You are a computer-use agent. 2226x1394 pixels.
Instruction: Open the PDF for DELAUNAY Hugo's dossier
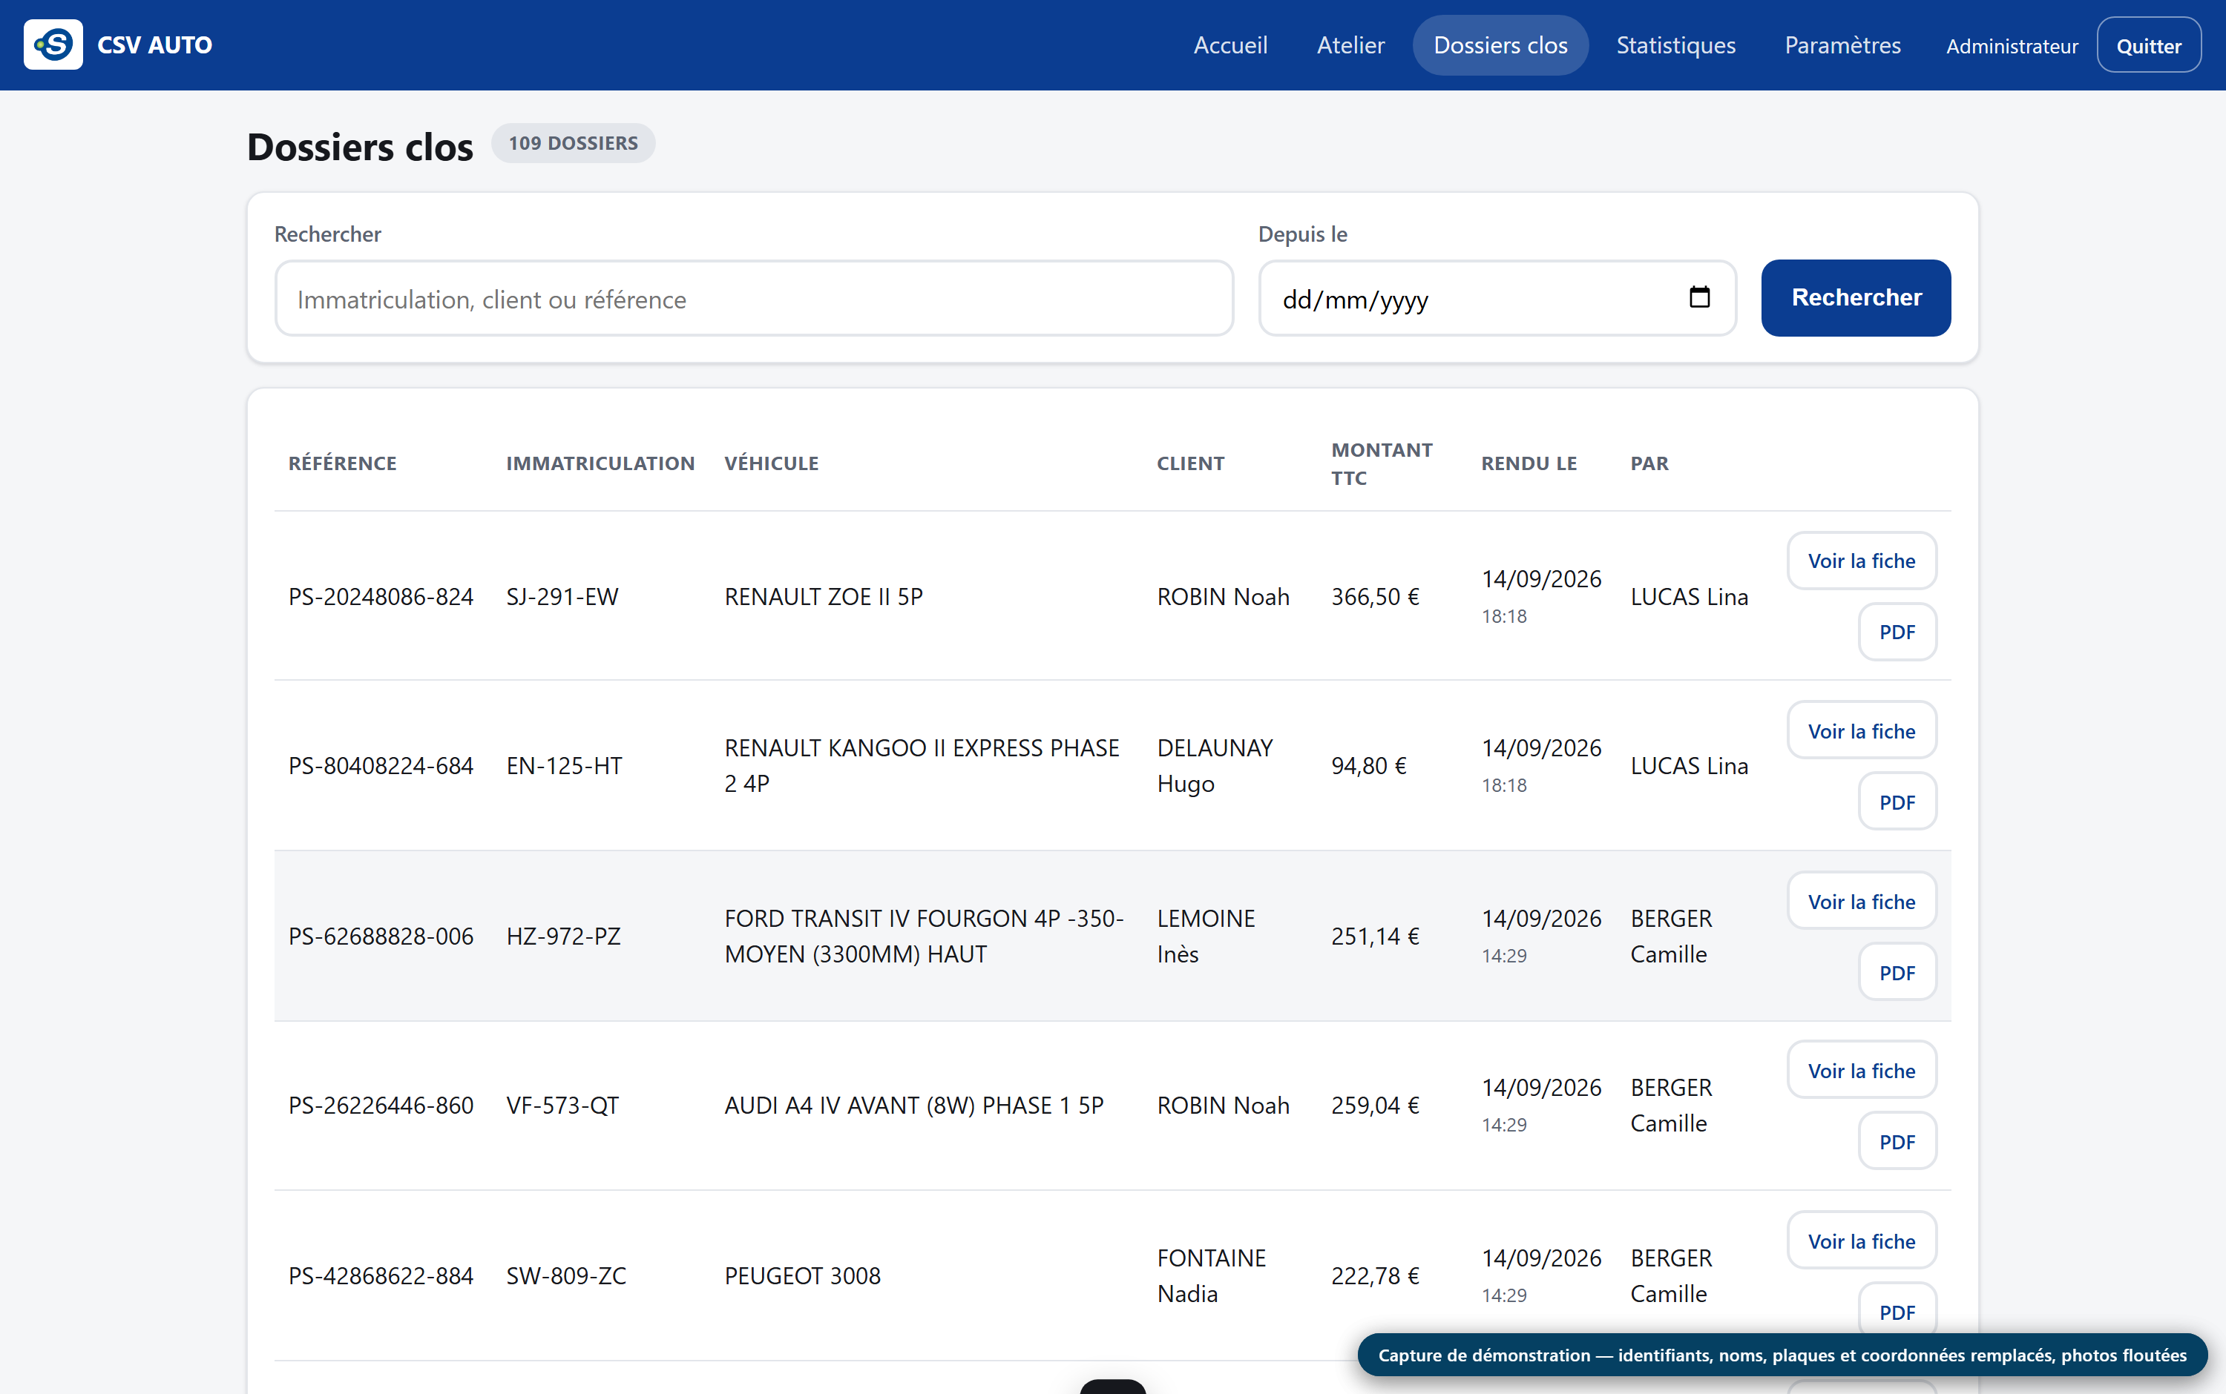point(1897,802)
